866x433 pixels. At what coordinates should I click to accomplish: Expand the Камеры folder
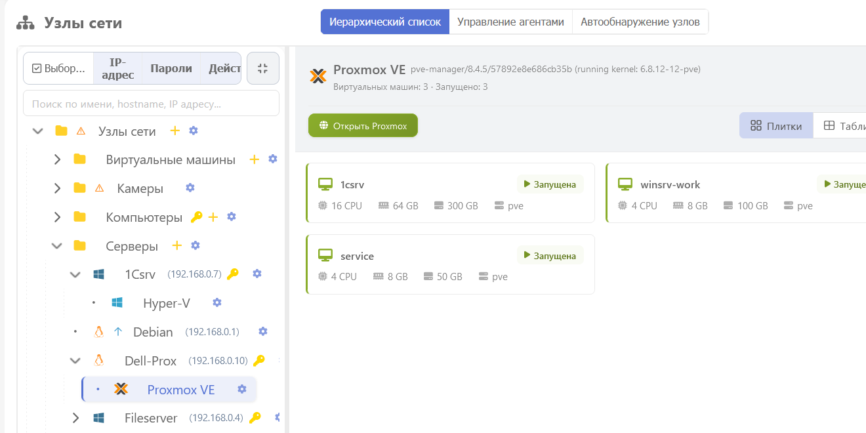(x=57, y=188)
